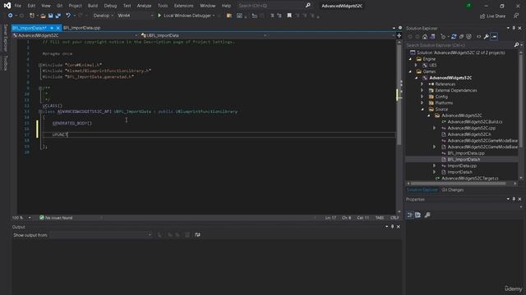Screen dimensions: 526x295
Task: Click Collapse All icon in Solution Explorer
Action: click(462, 36)
